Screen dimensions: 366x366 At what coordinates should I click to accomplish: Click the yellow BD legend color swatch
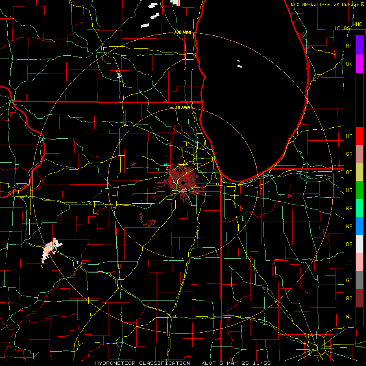359,172
